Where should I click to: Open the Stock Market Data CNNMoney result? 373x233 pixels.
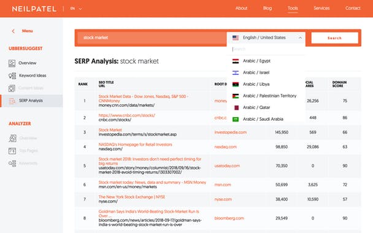click(144, 99)
